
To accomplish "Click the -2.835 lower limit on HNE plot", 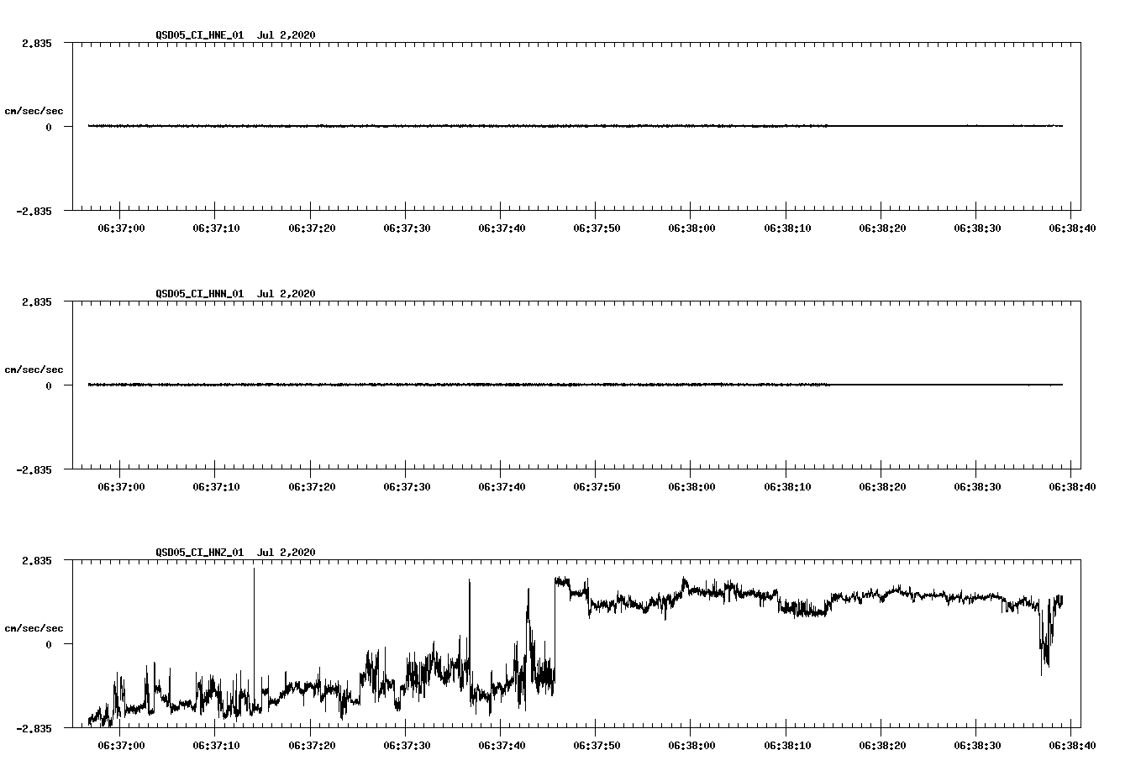I will [34, 211].
